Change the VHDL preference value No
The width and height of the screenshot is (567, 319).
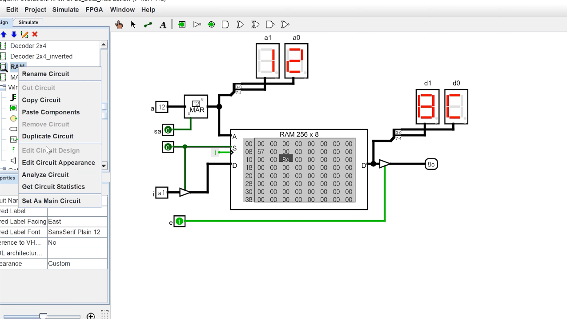point(77,242)
